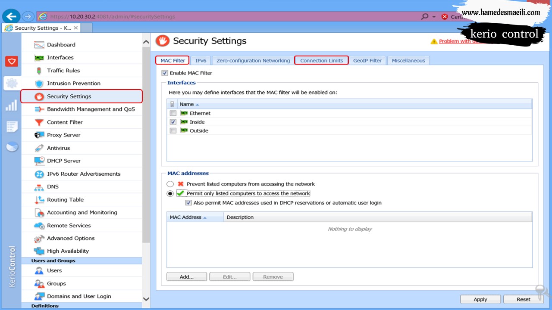Click the Proxy Server icon

(x=39, y=135)
